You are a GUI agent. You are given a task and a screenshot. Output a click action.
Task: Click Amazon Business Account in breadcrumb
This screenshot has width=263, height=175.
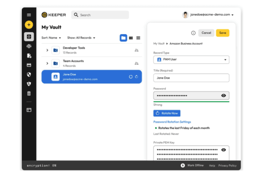coord(186,44)
